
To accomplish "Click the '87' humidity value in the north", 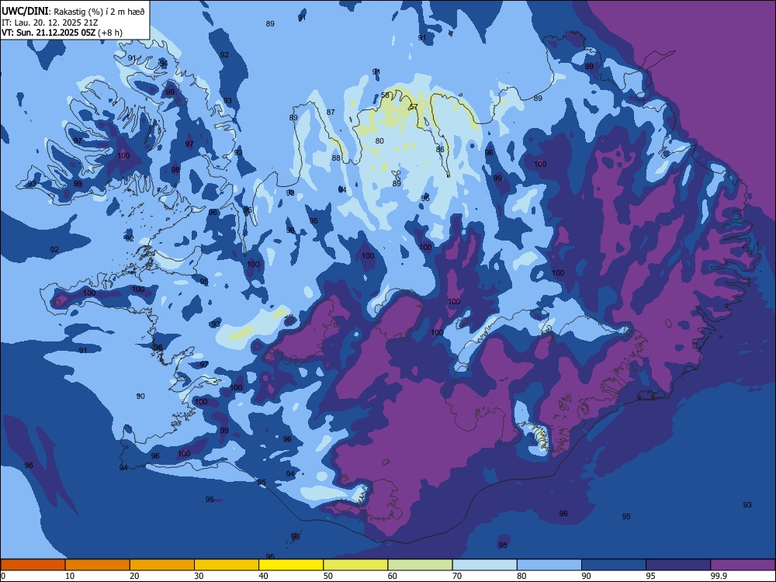I will coord(331,112).
